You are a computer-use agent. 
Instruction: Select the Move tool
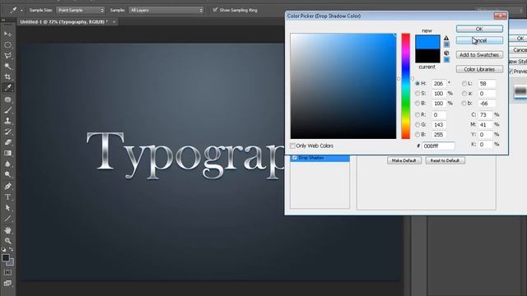click(7, 34)
